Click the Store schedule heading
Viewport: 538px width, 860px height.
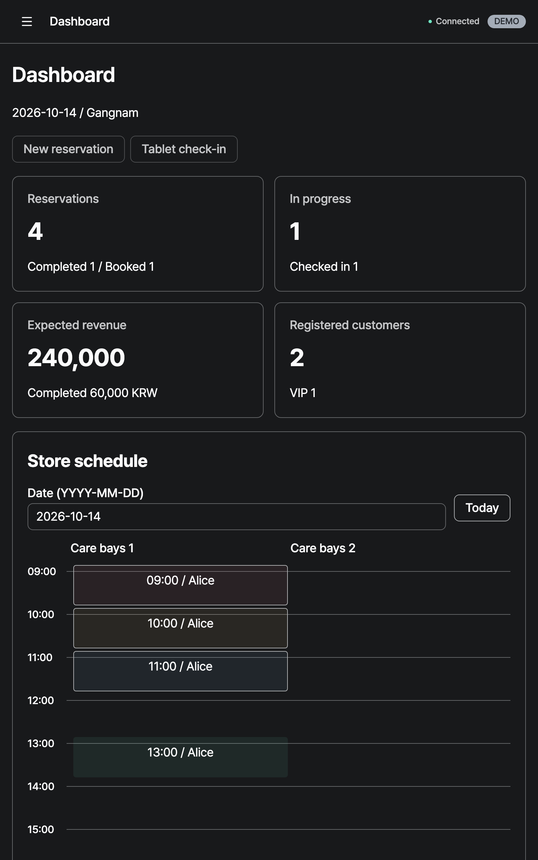[87, 461]
